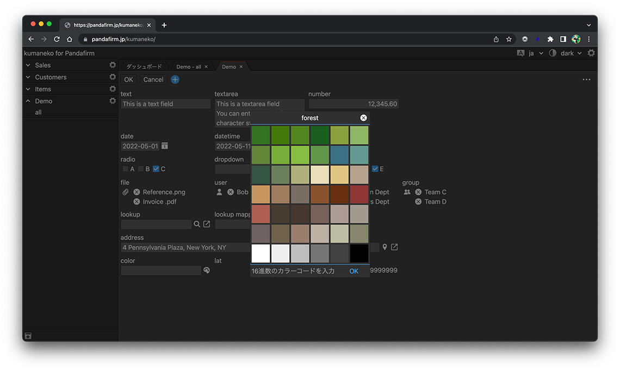The width and height of the screenshot is (620, 371).
Task: Select radio option B
Action: click(x=141, y=169)
